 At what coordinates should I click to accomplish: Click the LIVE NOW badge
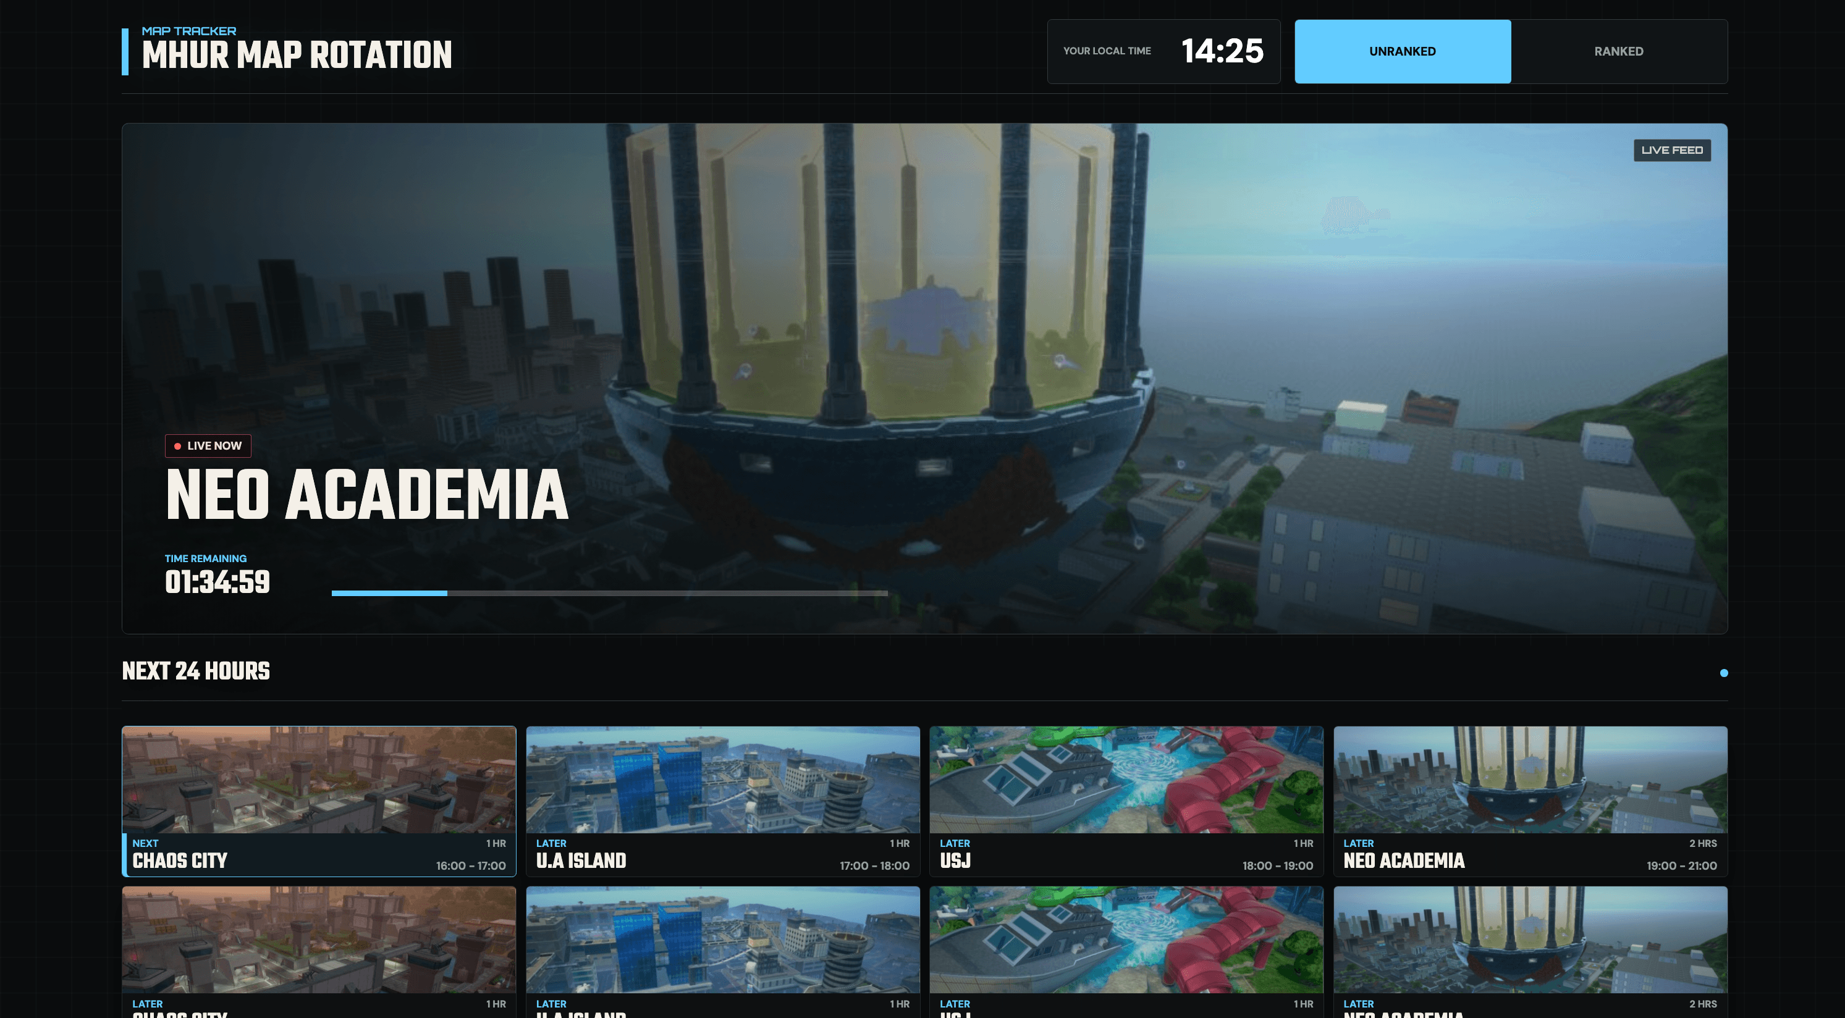click(x=208, y=446)
